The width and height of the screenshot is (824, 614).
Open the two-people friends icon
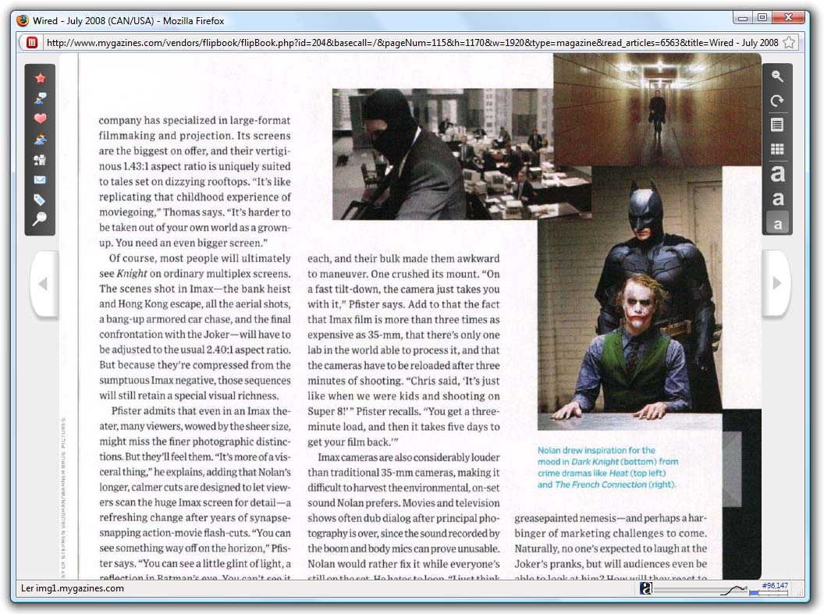click(40, 139)
